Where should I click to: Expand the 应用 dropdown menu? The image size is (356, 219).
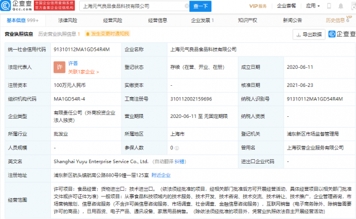[x=312, y=6]
